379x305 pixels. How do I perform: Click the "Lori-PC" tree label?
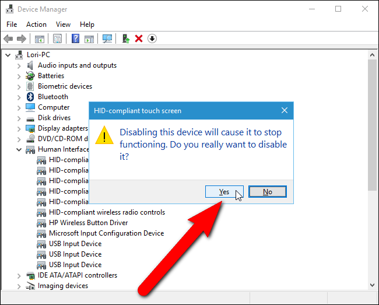point(38,55)
